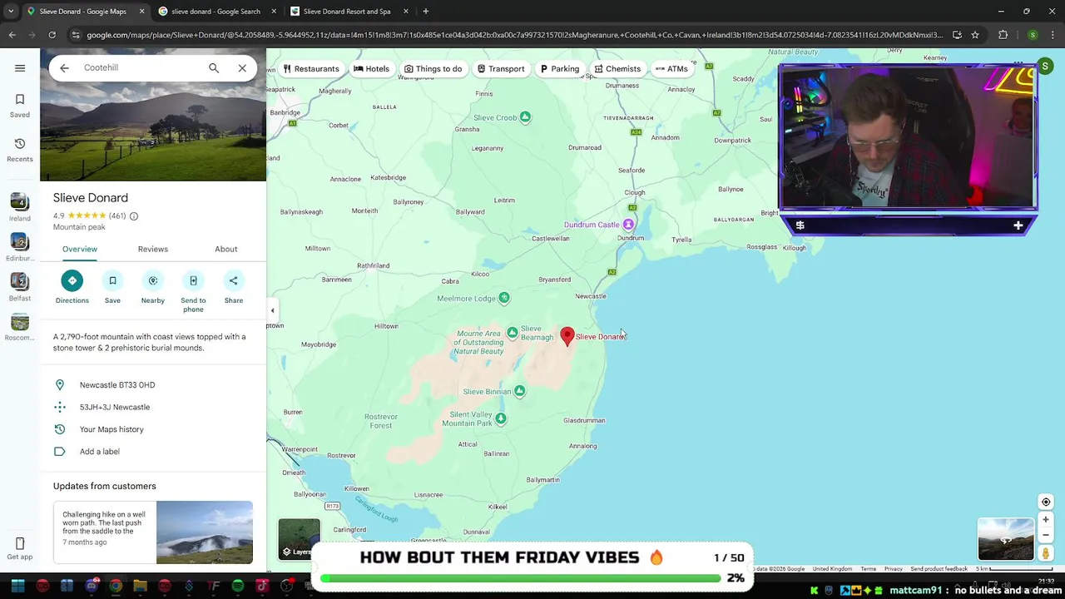Open the Terms link
This screenshot has height=599, width=1065.
[x=868, y=569]
